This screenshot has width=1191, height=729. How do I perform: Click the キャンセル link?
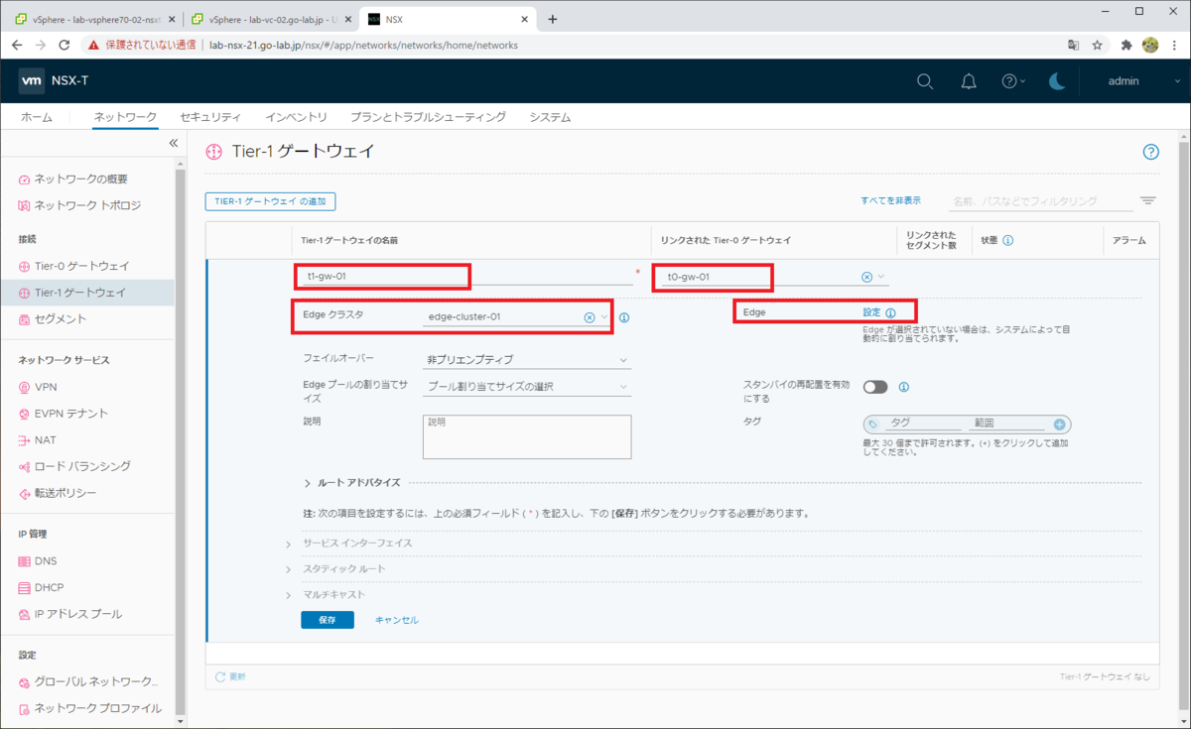point(397,620)
